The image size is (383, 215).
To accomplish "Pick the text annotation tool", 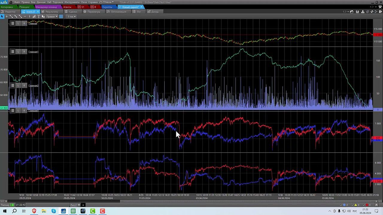I will coord(39,16).
